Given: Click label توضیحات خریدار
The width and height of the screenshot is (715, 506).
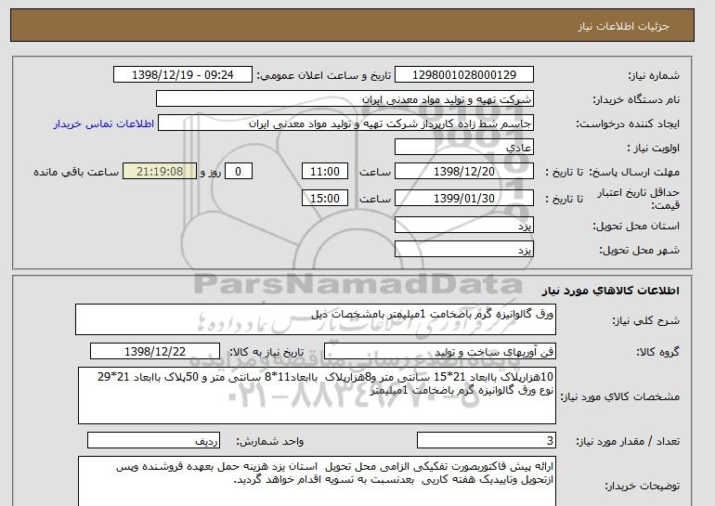Looking at the screenshot, I should [643, 486].
